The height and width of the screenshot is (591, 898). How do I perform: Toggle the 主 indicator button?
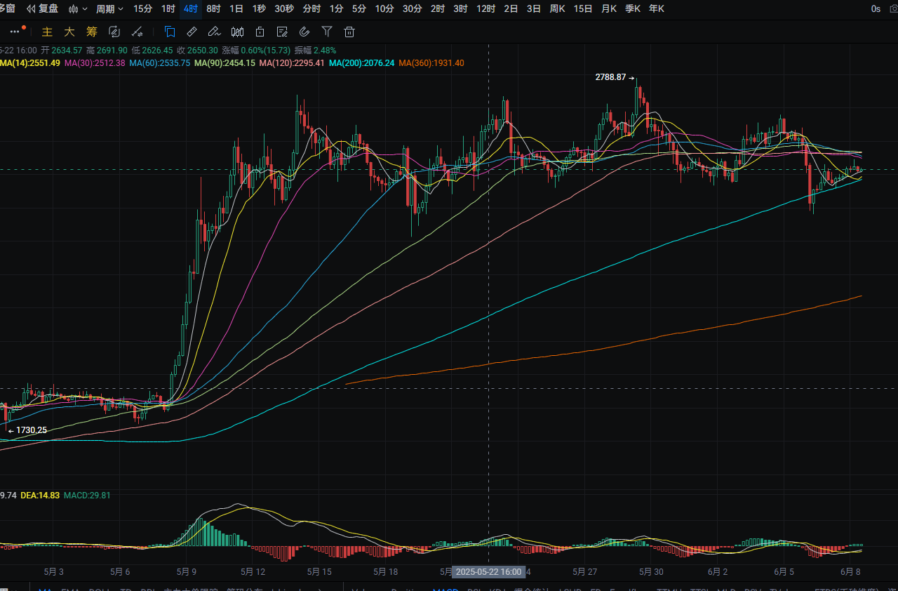pyautogui.click(x=47, y=32)
